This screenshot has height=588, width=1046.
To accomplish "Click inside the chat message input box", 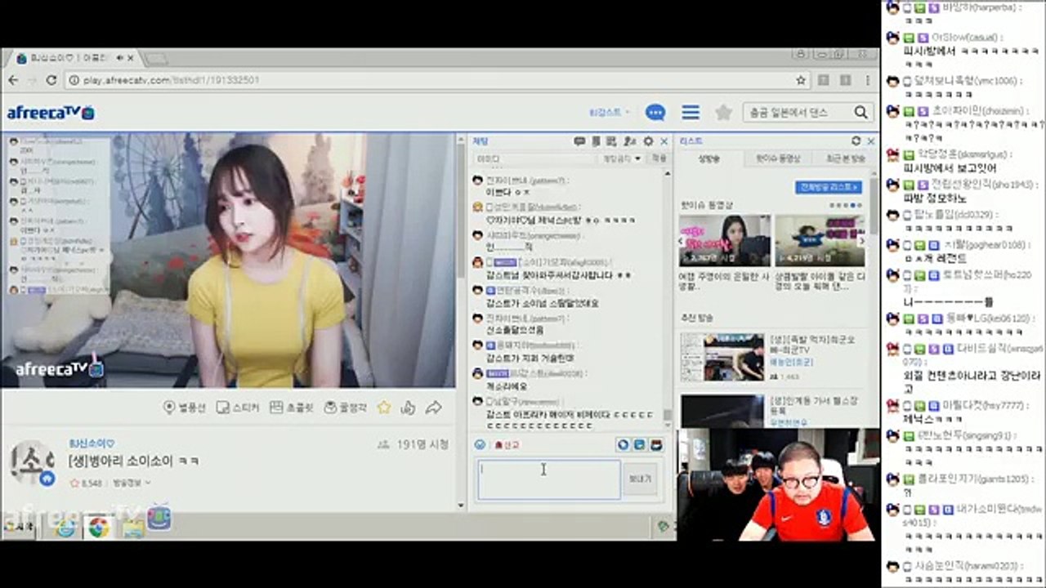I will coord(549,479).
